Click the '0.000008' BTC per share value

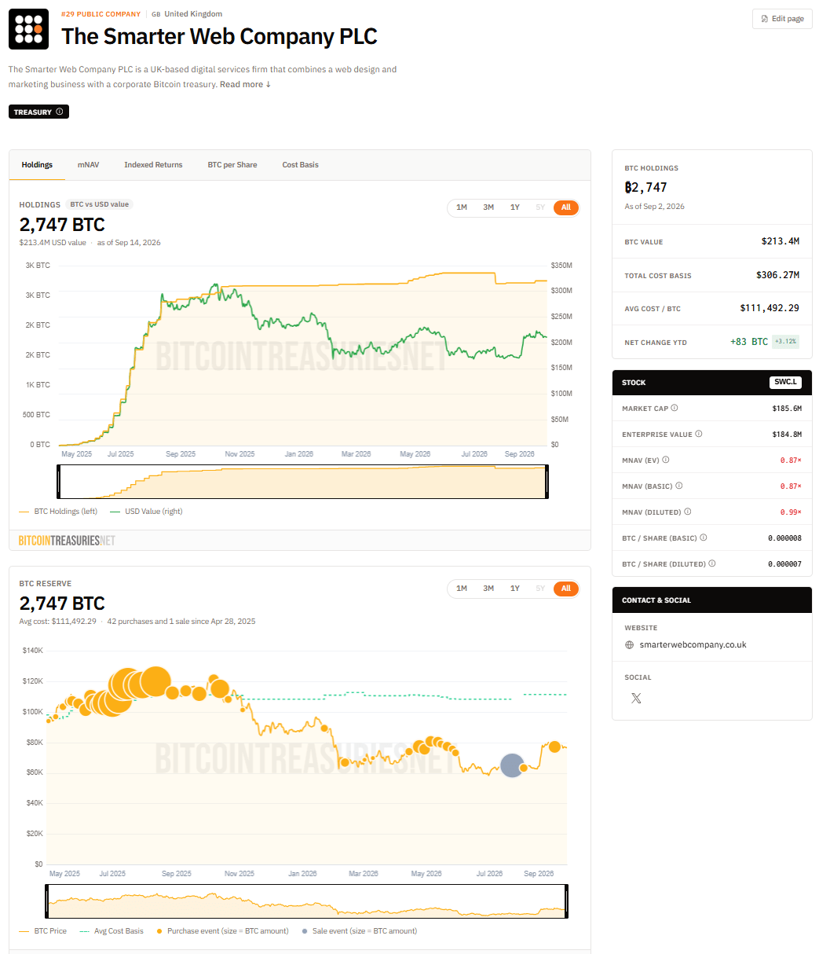784,538
